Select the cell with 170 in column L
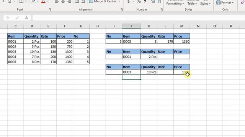The width and height of the screenshot is (245, 137). (x=165, y=41)
